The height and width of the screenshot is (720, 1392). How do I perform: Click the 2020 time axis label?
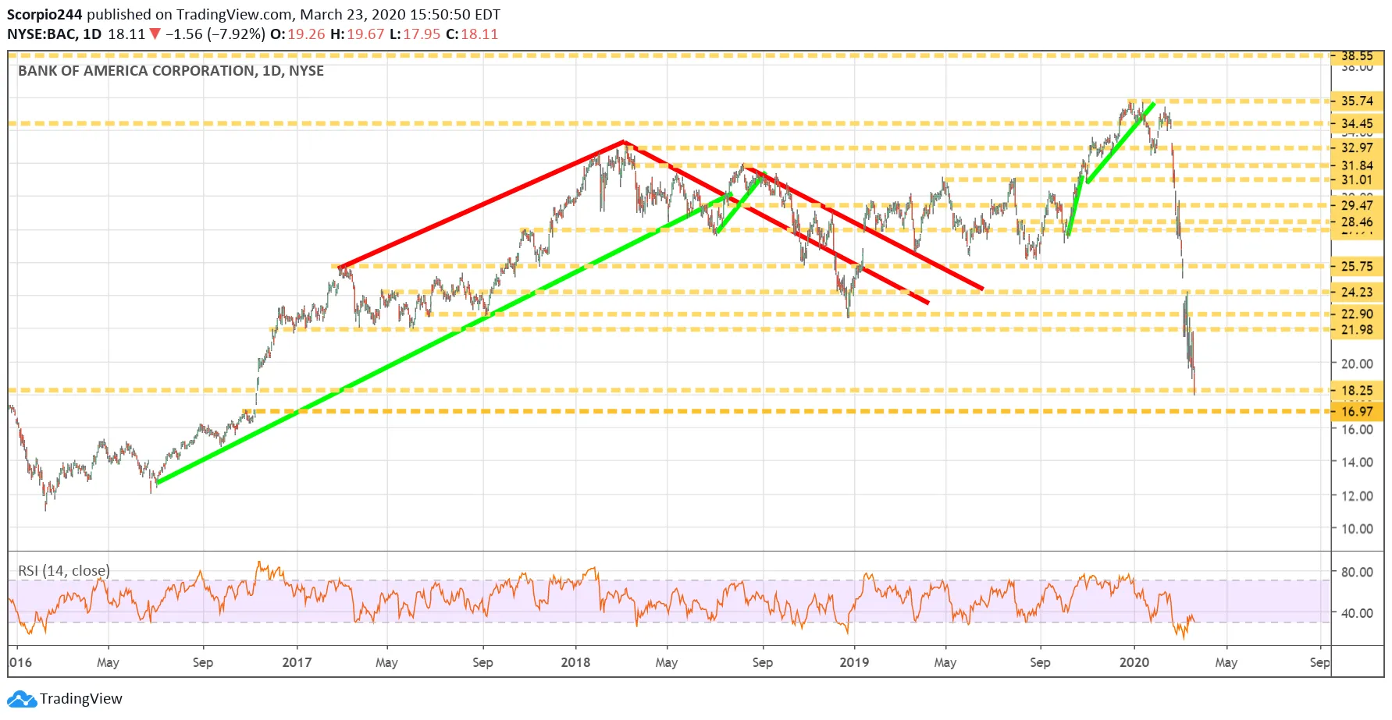(1134, 662)
